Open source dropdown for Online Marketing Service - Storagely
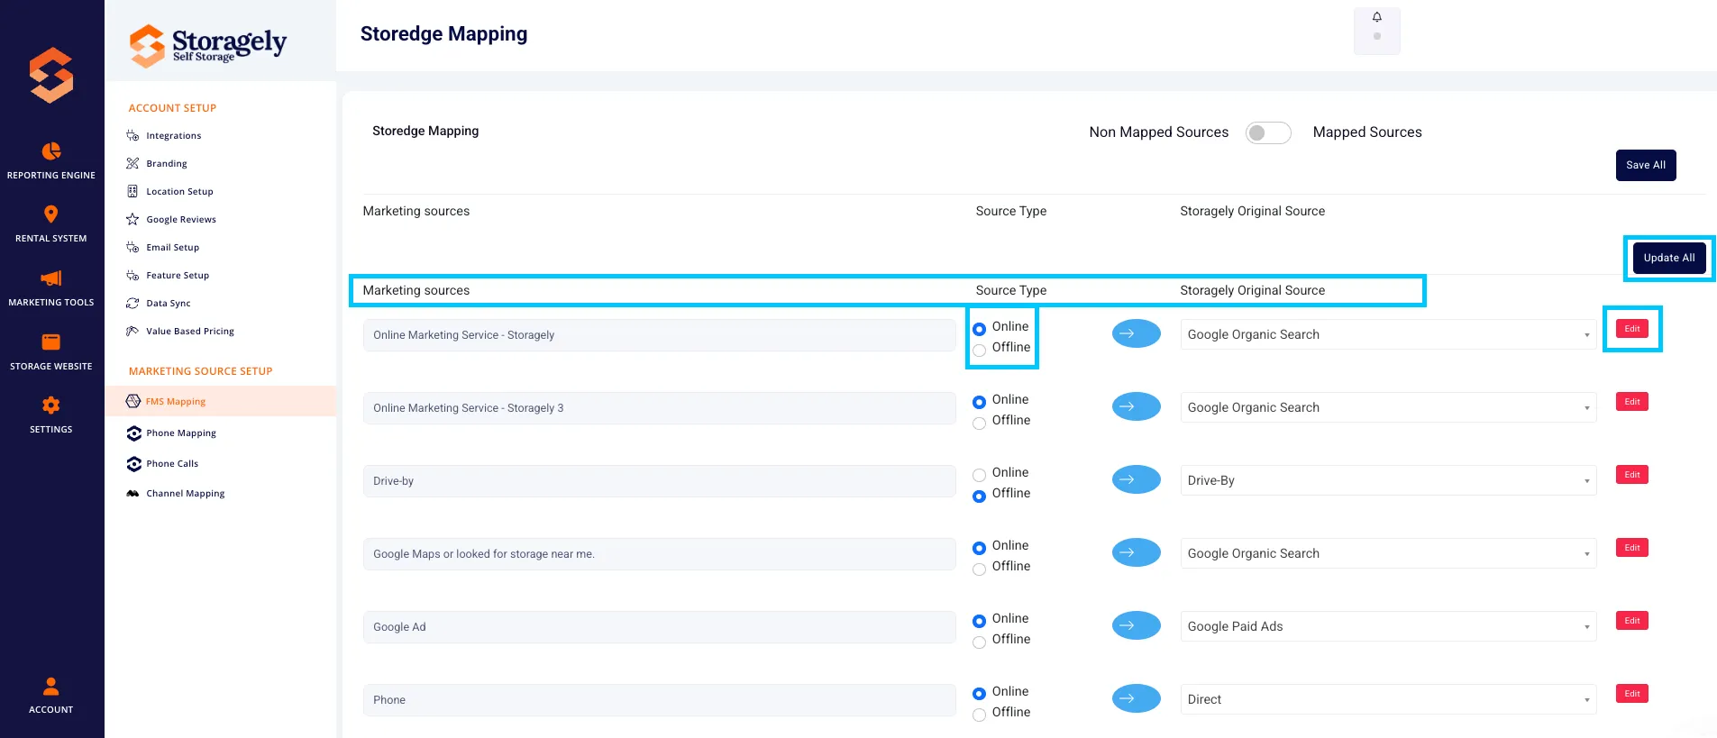 [x=1388, y=334]
